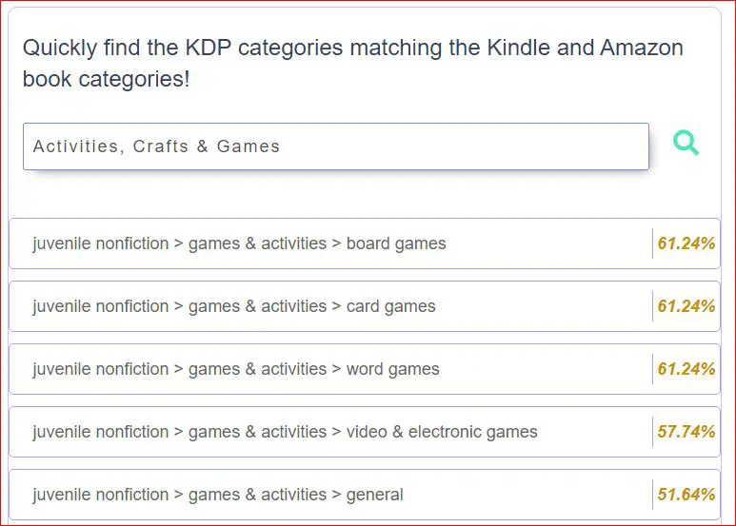Click the green magnifier search icon
Image resolution: width=736 pixels, height=526 pixels.
(686, 143)
